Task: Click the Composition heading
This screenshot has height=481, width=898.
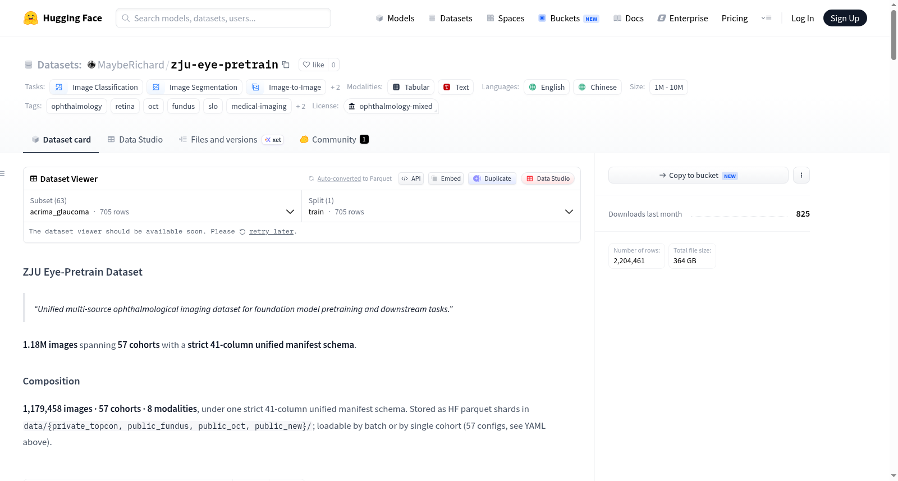Action: [51, 381]
